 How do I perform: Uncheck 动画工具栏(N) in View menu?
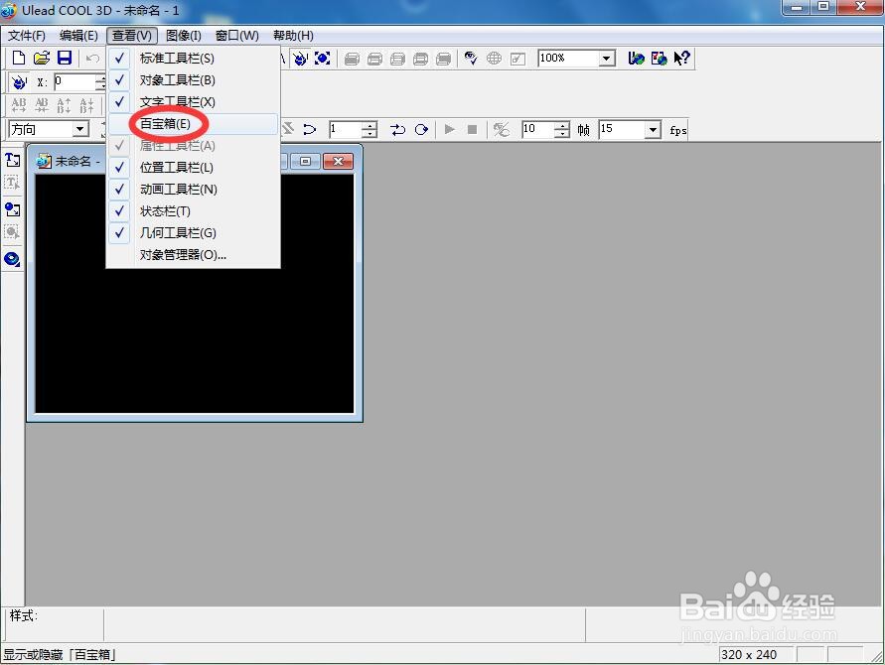(x=193, y=189)
